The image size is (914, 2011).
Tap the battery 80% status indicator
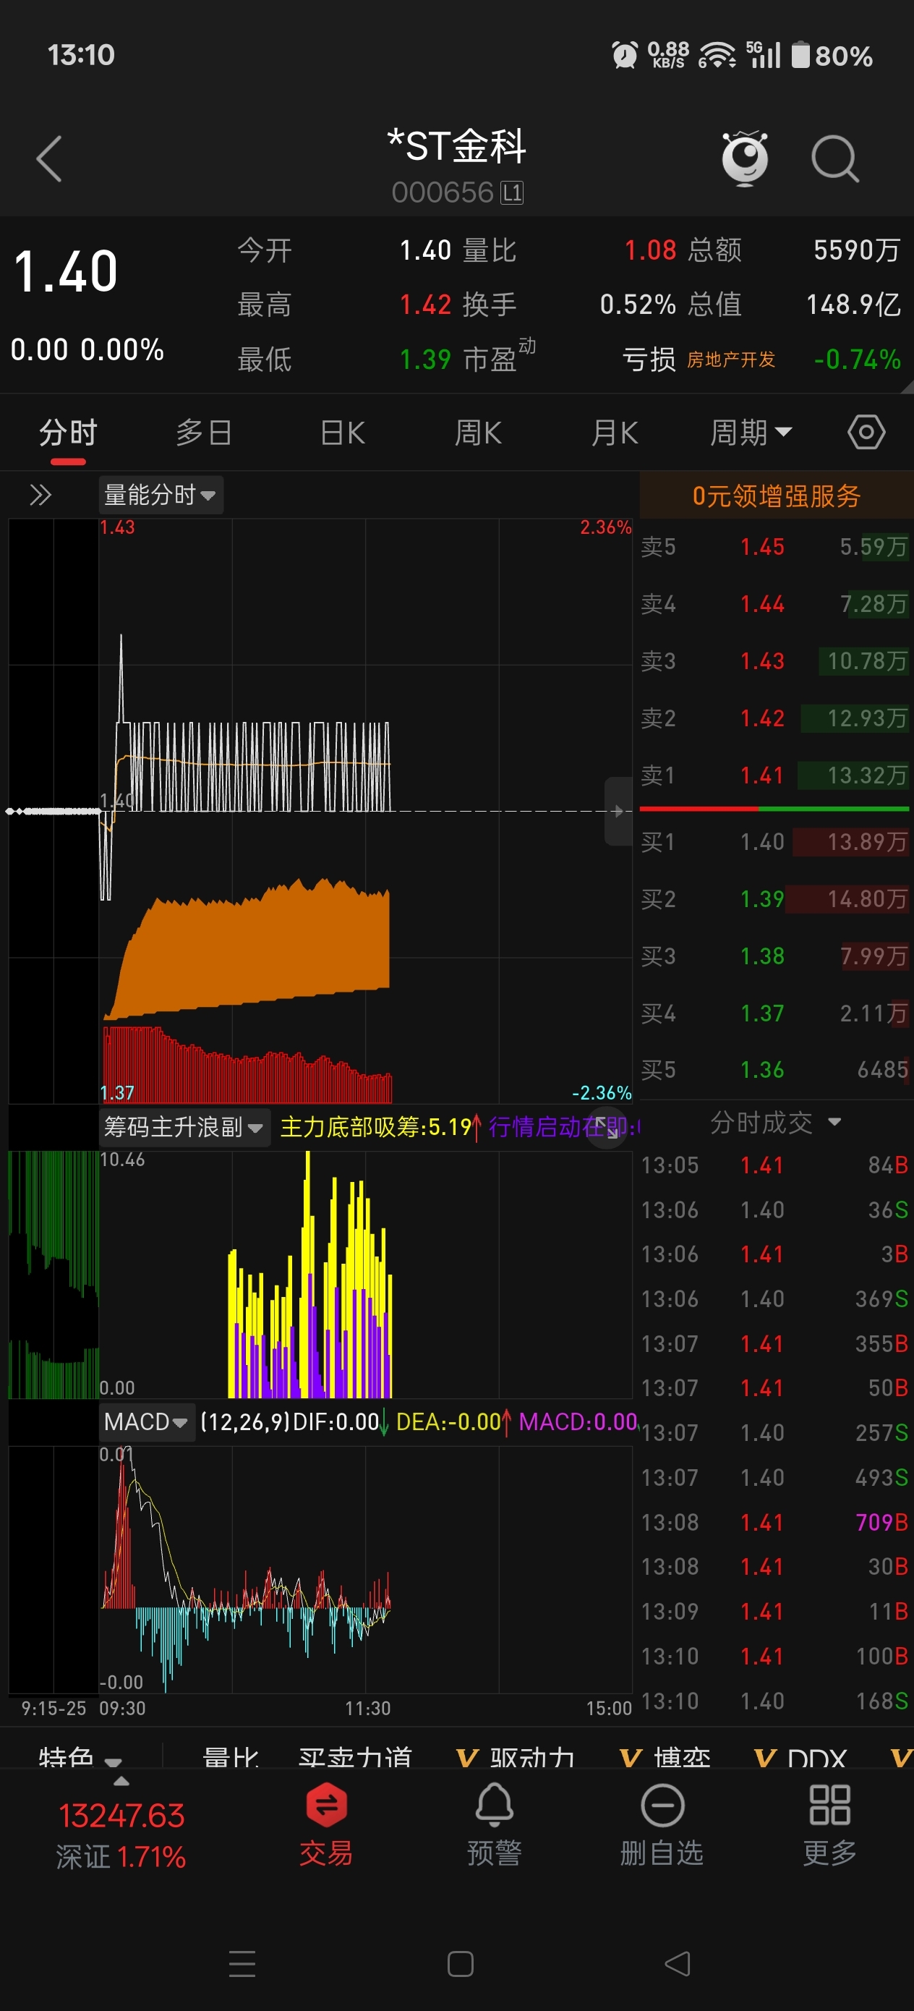tap(832, 56)
